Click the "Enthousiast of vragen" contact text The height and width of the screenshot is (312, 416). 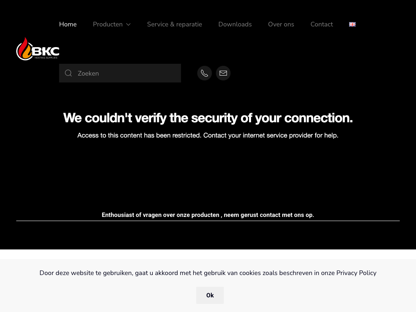(208, 215)
